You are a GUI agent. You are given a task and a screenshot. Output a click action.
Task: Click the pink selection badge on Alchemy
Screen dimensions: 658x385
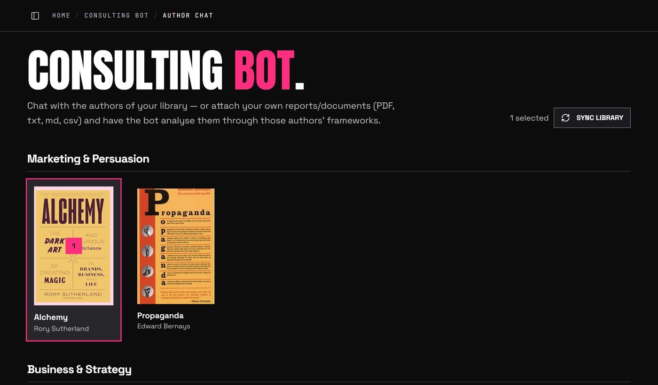click(x=74, y=246)
